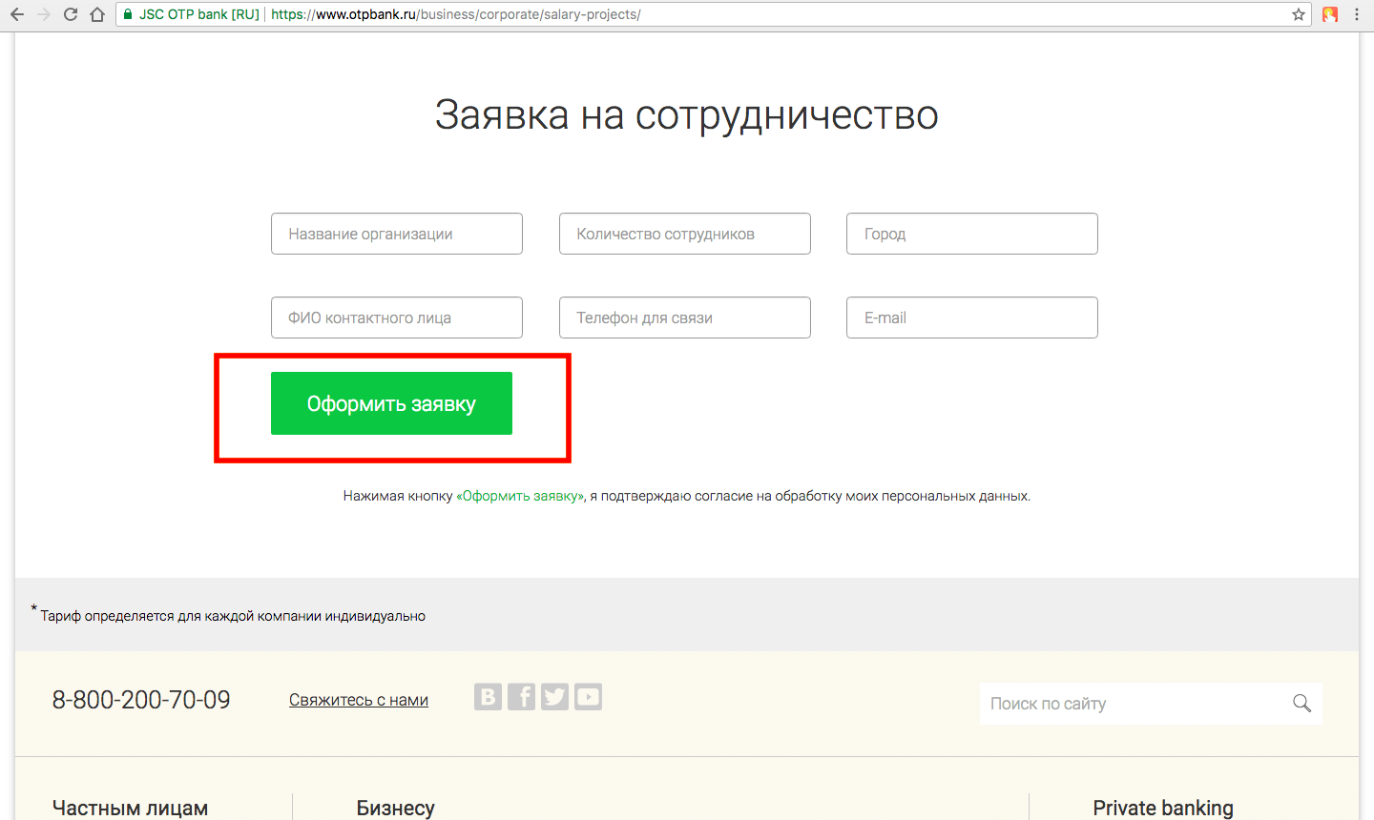This screenshot has width=1374, height=820.
Task: Go to browser home page icon
Action: (x=96, y=14)
